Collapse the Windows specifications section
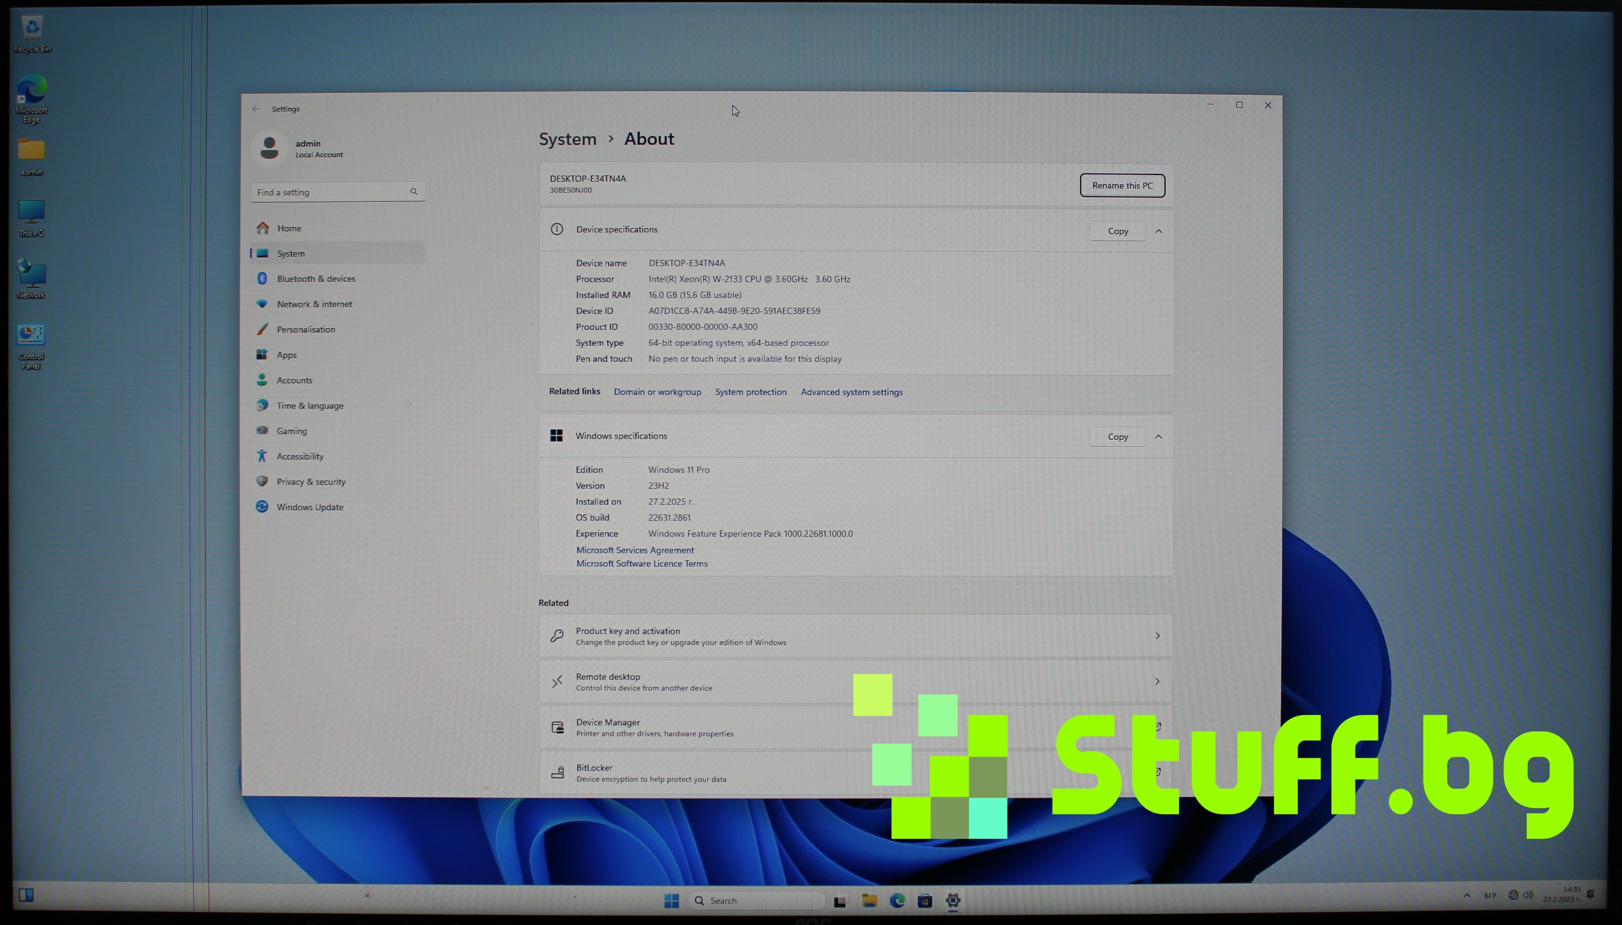Viewport: 1622px width, 925px height. coord(1159,436)
